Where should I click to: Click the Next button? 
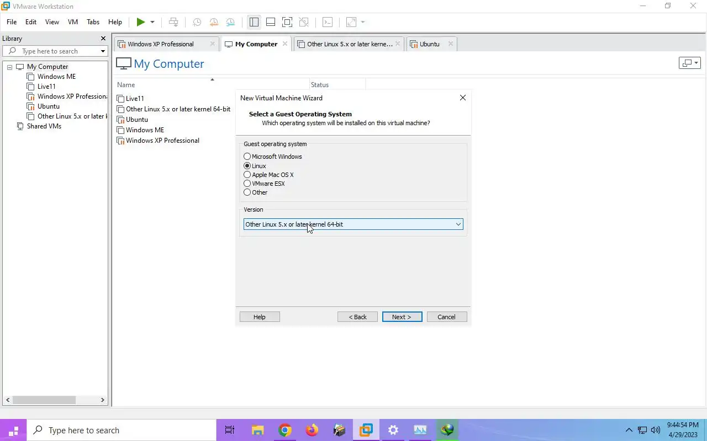point(402,317)
